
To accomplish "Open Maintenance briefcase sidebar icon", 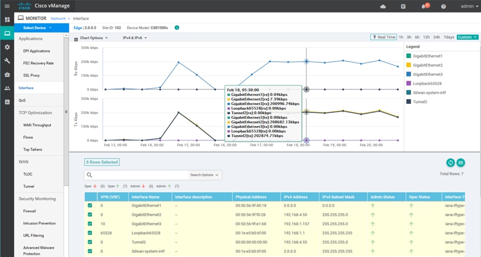I will point(7,75).
